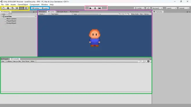Select the Game tab
The image size is (191, 107).
[x=52, y=12]
